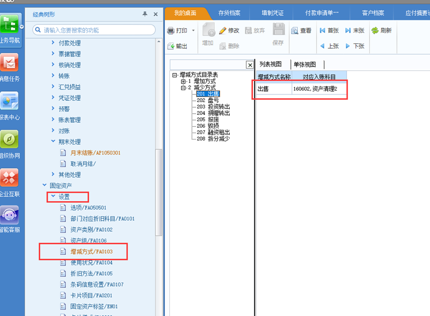Image resolution: width=430 pixels, height=316 pixels.
Task: Expand 1 增加方式 in directory tree
Action: [183, 82]
